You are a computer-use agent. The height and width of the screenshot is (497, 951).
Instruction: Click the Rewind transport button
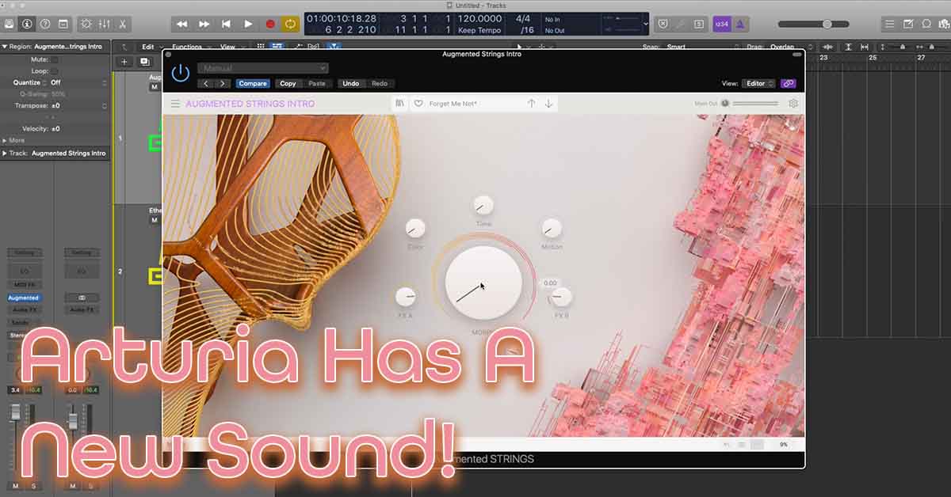(x=181, y=25)
